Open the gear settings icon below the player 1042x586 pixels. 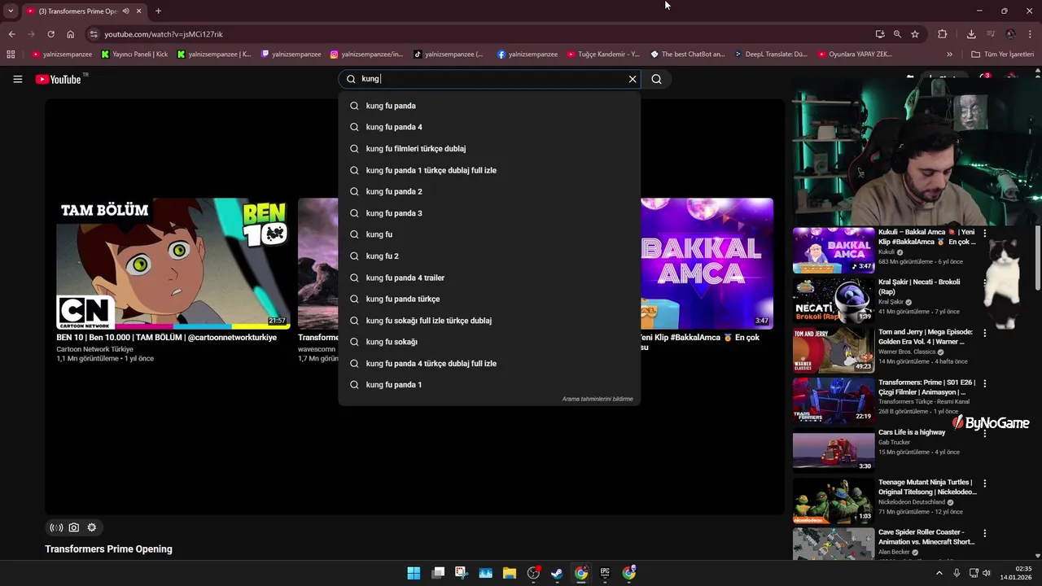click(x=92, y=527)
